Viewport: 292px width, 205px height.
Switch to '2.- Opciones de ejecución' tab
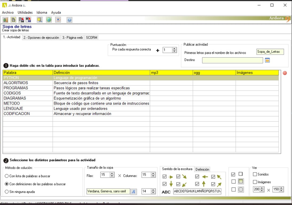41,38
